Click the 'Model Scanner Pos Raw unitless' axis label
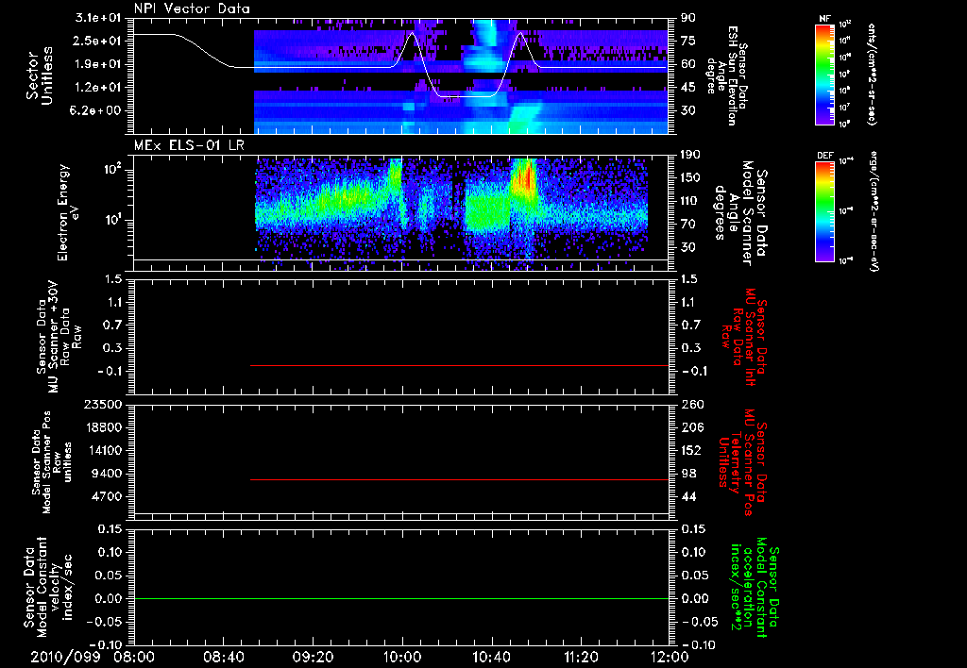967x668 pixels. (x=53, y=462)
